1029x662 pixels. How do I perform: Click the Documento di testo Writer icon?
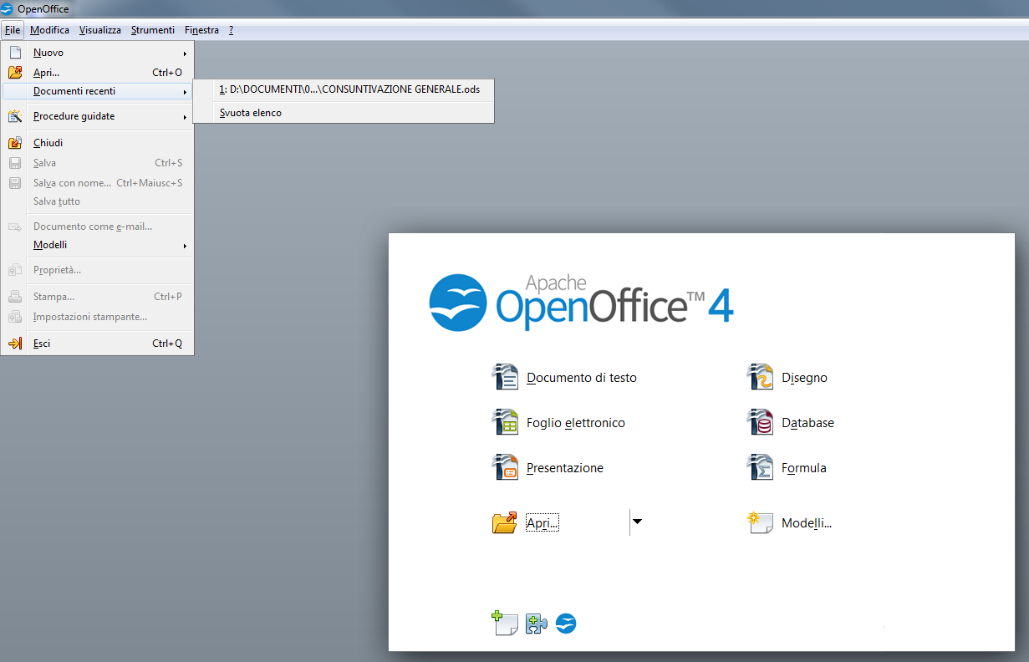tap(505, 377)
